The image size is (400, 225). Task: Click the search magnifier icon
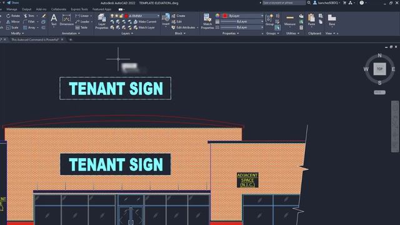click(x=309, y=2)
